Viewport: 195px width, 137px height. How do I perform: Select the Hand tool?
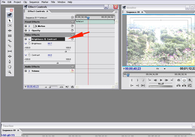pyautogui.click(x=10, y=67)
